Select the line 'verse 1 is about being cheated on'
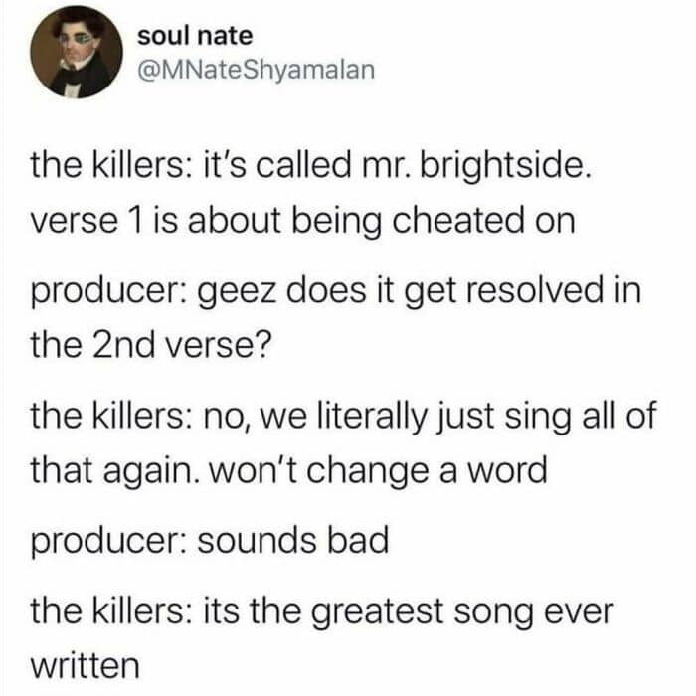 pos(302,220)
